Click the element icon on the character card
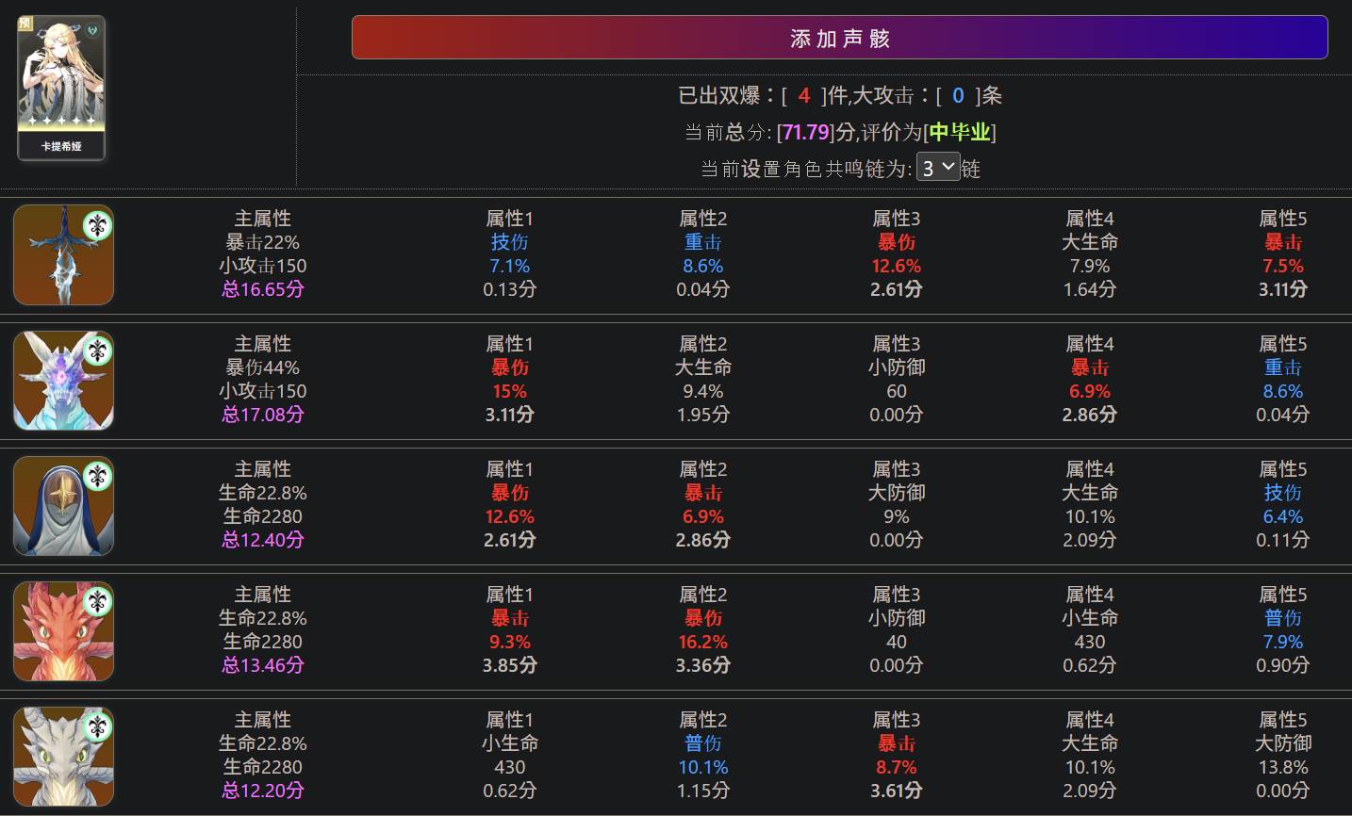 tap(92, 30)
